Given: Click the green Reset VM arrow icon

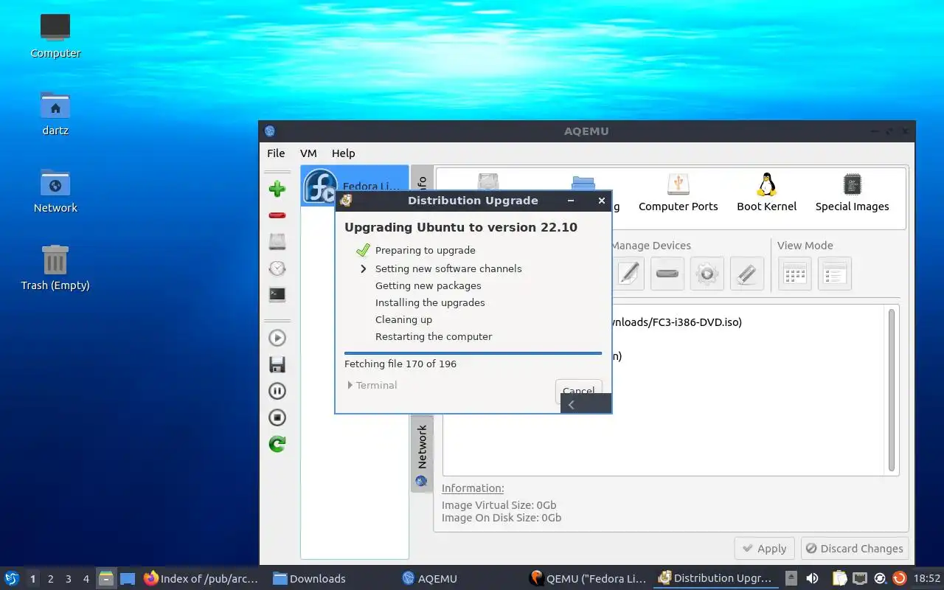Looking at the screenshot, I should tap(277, 444).
